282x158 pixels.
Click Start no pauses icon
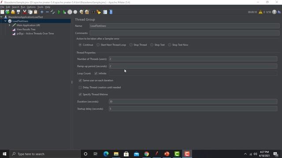pyautogui.click(x=64, y=12)
